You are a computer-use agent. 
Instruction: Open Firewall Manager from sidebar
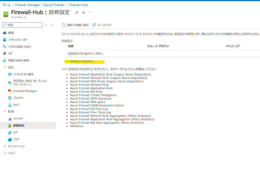coord(25,91)
